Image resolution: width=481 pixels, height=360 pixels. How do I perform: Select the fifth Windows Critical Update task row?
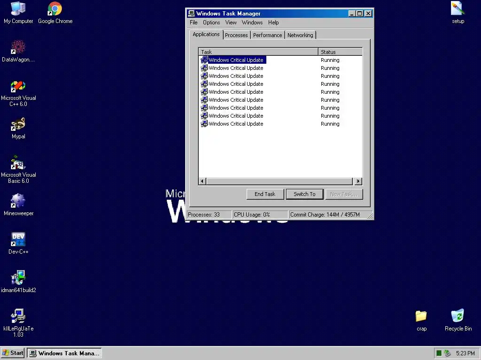click(280, 92)
